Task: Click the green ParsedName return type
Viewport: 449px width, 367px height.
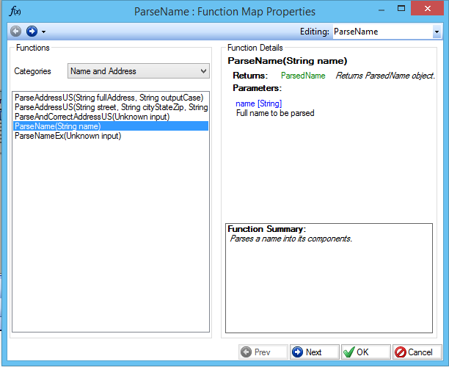Action: click(x=303, y=76)
